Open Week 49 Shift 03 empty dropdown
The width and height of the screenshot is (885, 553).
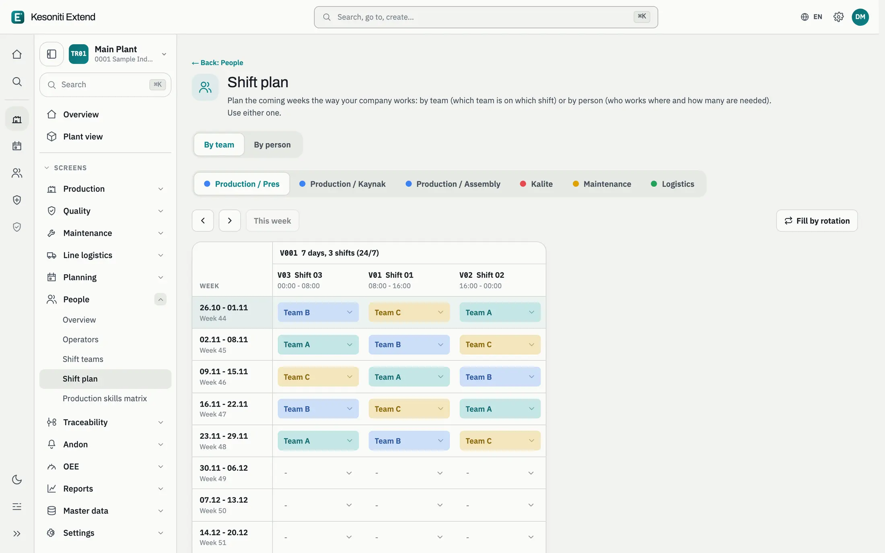(318, 473)
